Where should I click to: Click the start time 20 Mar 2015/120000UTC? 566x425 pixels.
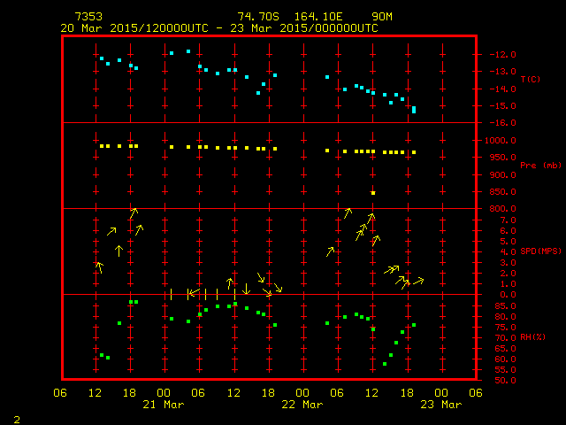(x=135, y=27)
